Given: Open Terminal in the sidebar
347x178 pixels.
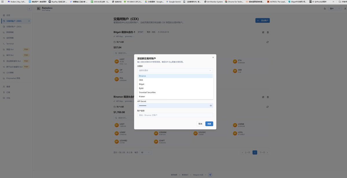Looking at the screenshot, I should pyautogui.click(x=16, y=44).
